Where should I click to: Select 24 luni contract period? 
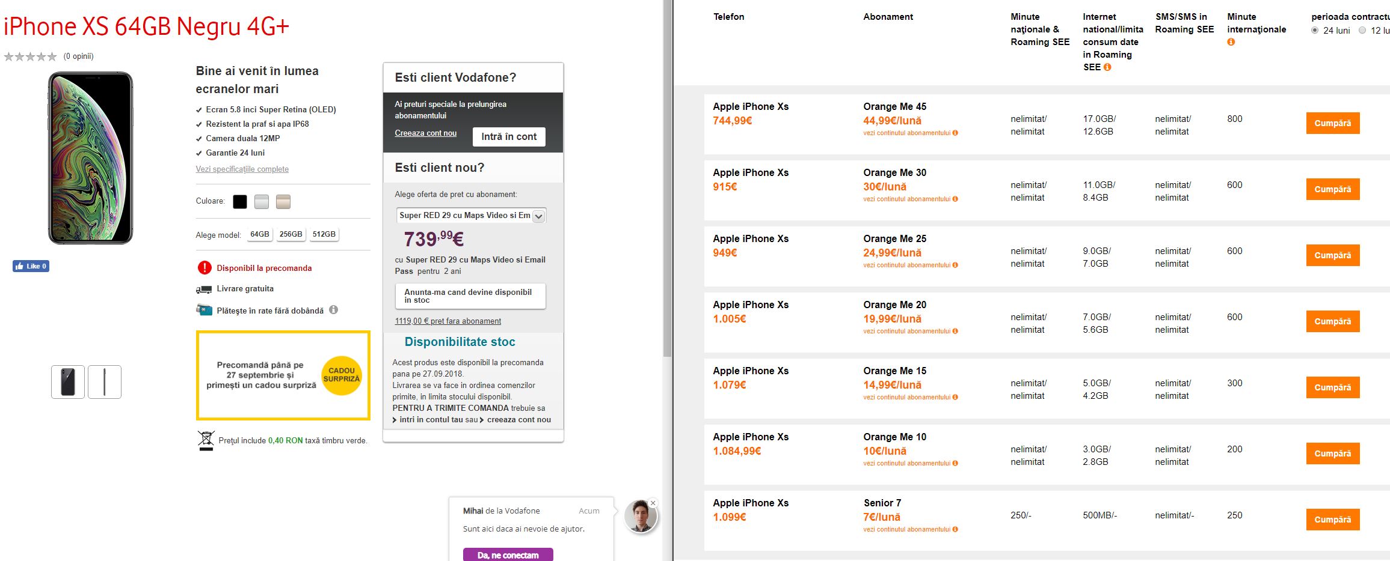1315,30
